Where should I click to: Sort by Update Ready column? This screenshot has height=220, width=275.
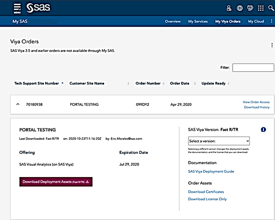(216, 83)
